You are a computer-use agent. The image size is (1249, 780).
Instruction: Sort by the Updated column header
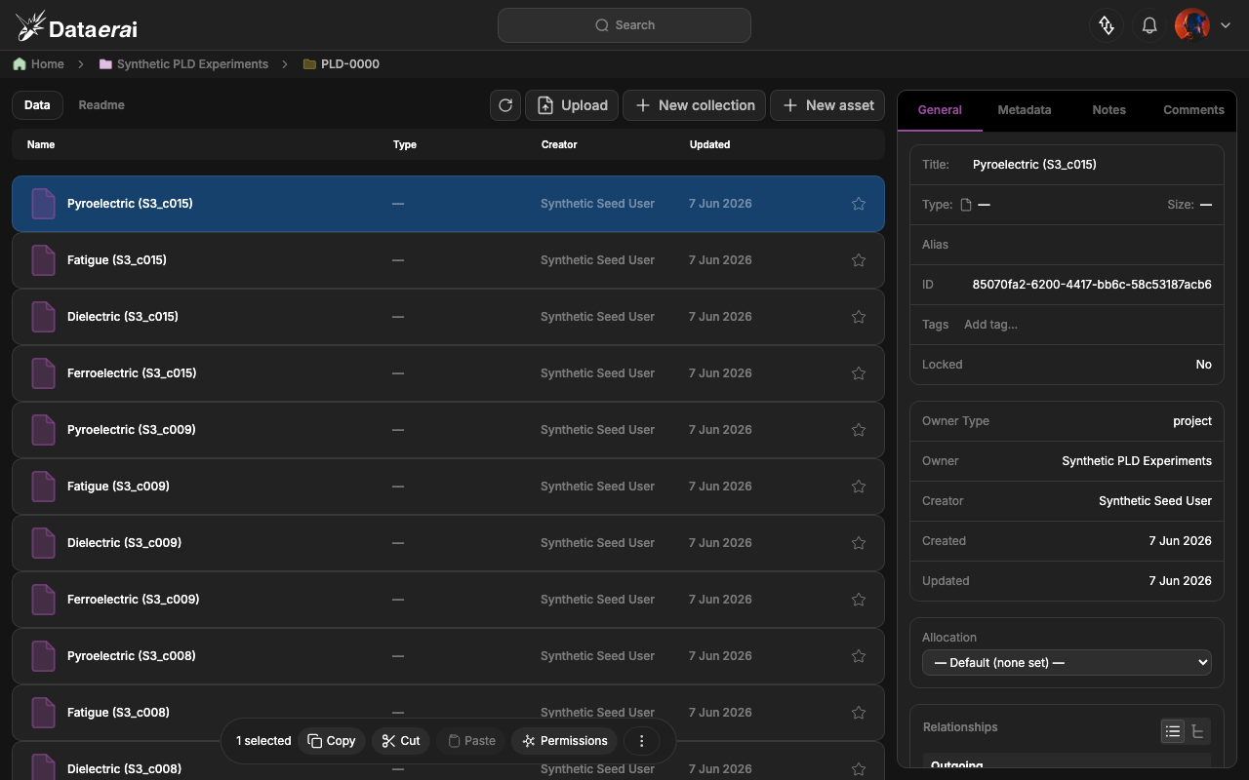coord(709,144)
